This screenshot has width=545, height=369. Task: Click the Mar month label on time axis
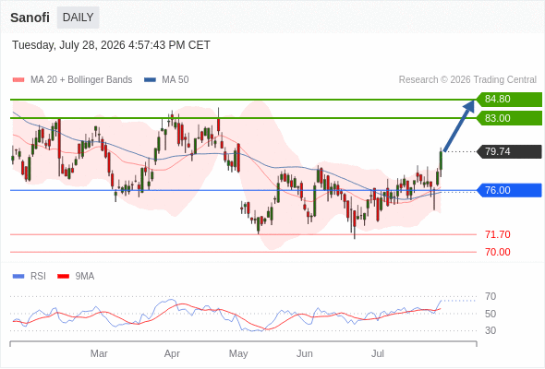coord(99,353)
